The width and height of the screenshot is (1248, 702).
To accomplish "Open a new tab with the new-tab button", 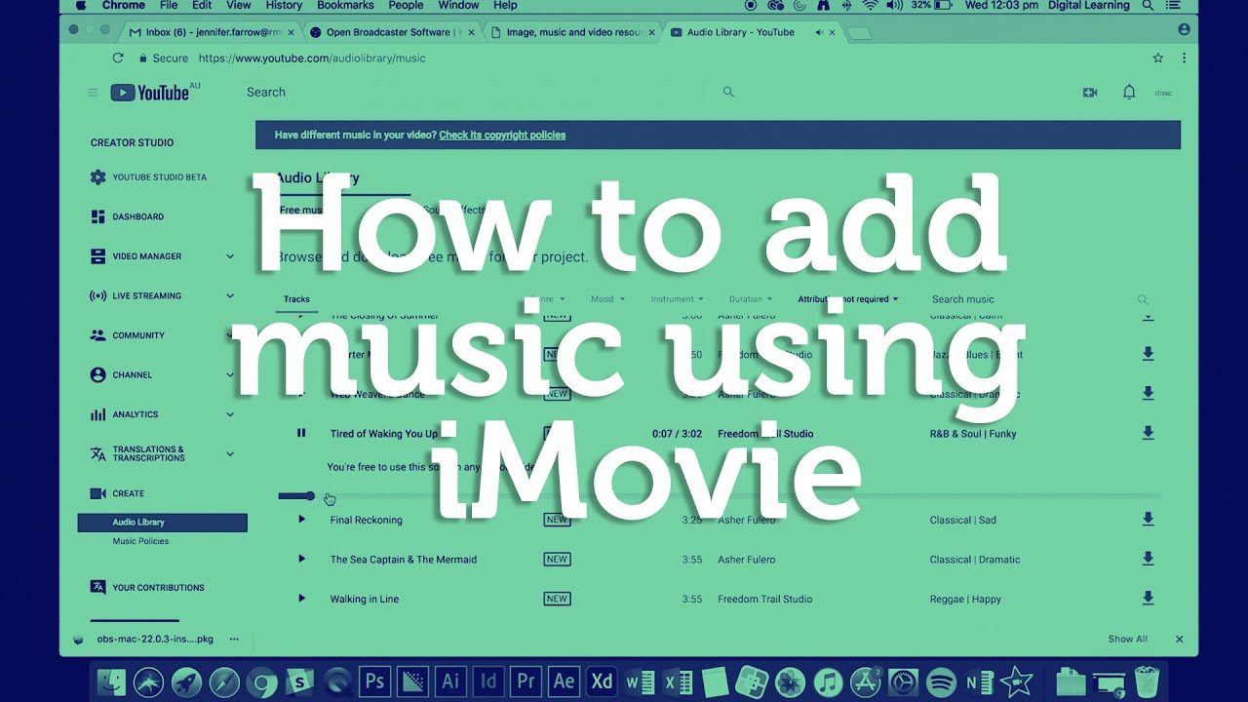I will coord(858,33).
